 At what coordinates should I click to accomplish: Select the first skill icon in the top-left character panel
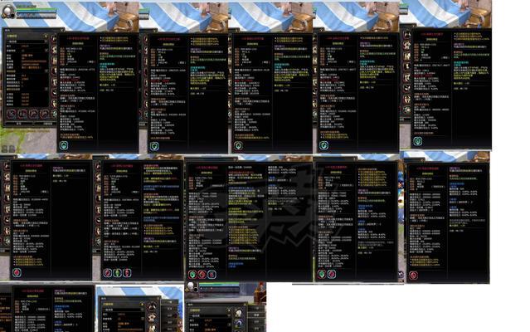tap(12, 114)
